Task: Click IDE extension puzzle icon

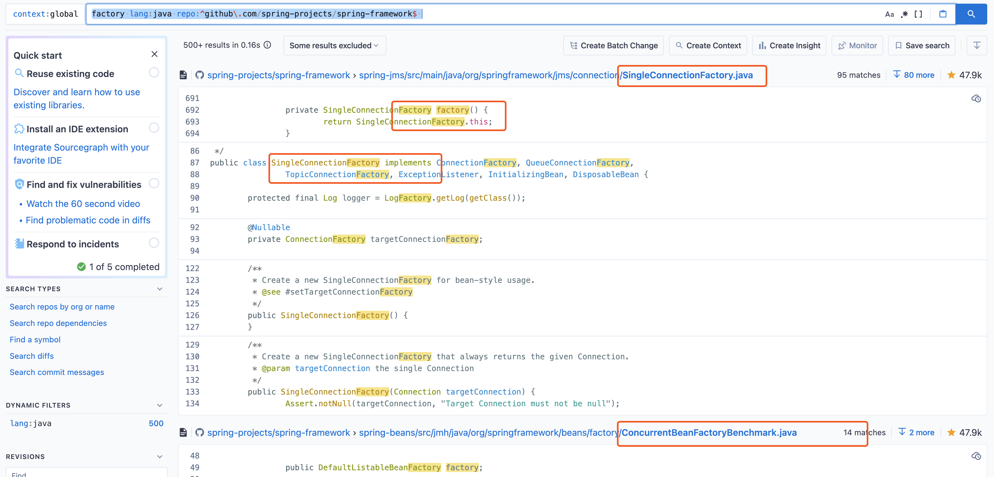Action: tap(19, 129)
